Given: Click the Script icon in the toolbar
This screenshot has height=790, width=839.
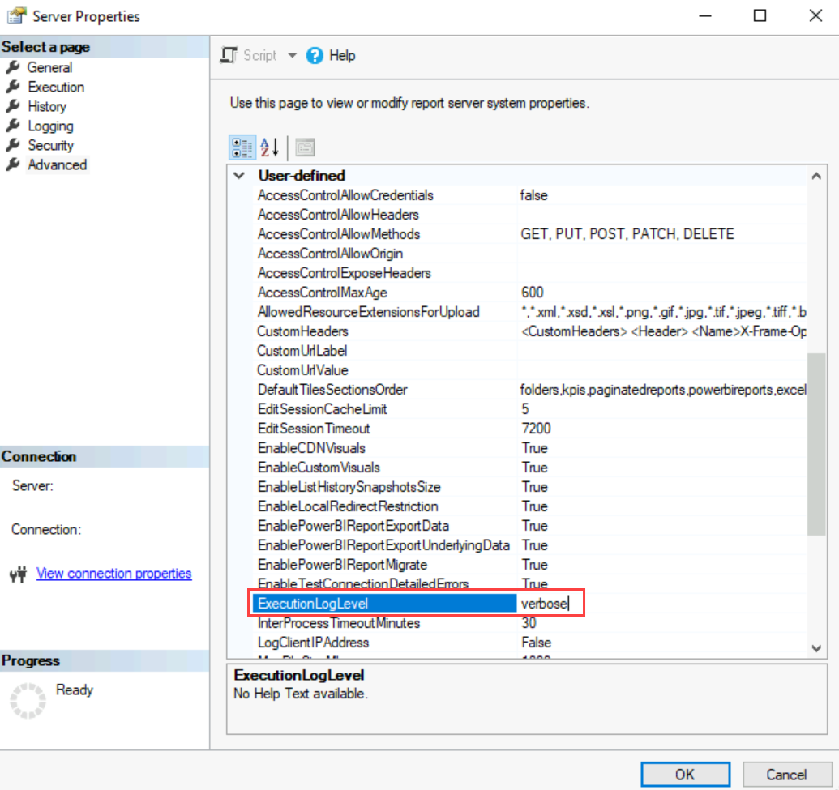Looking at the screenshot, I should [229, 55].
